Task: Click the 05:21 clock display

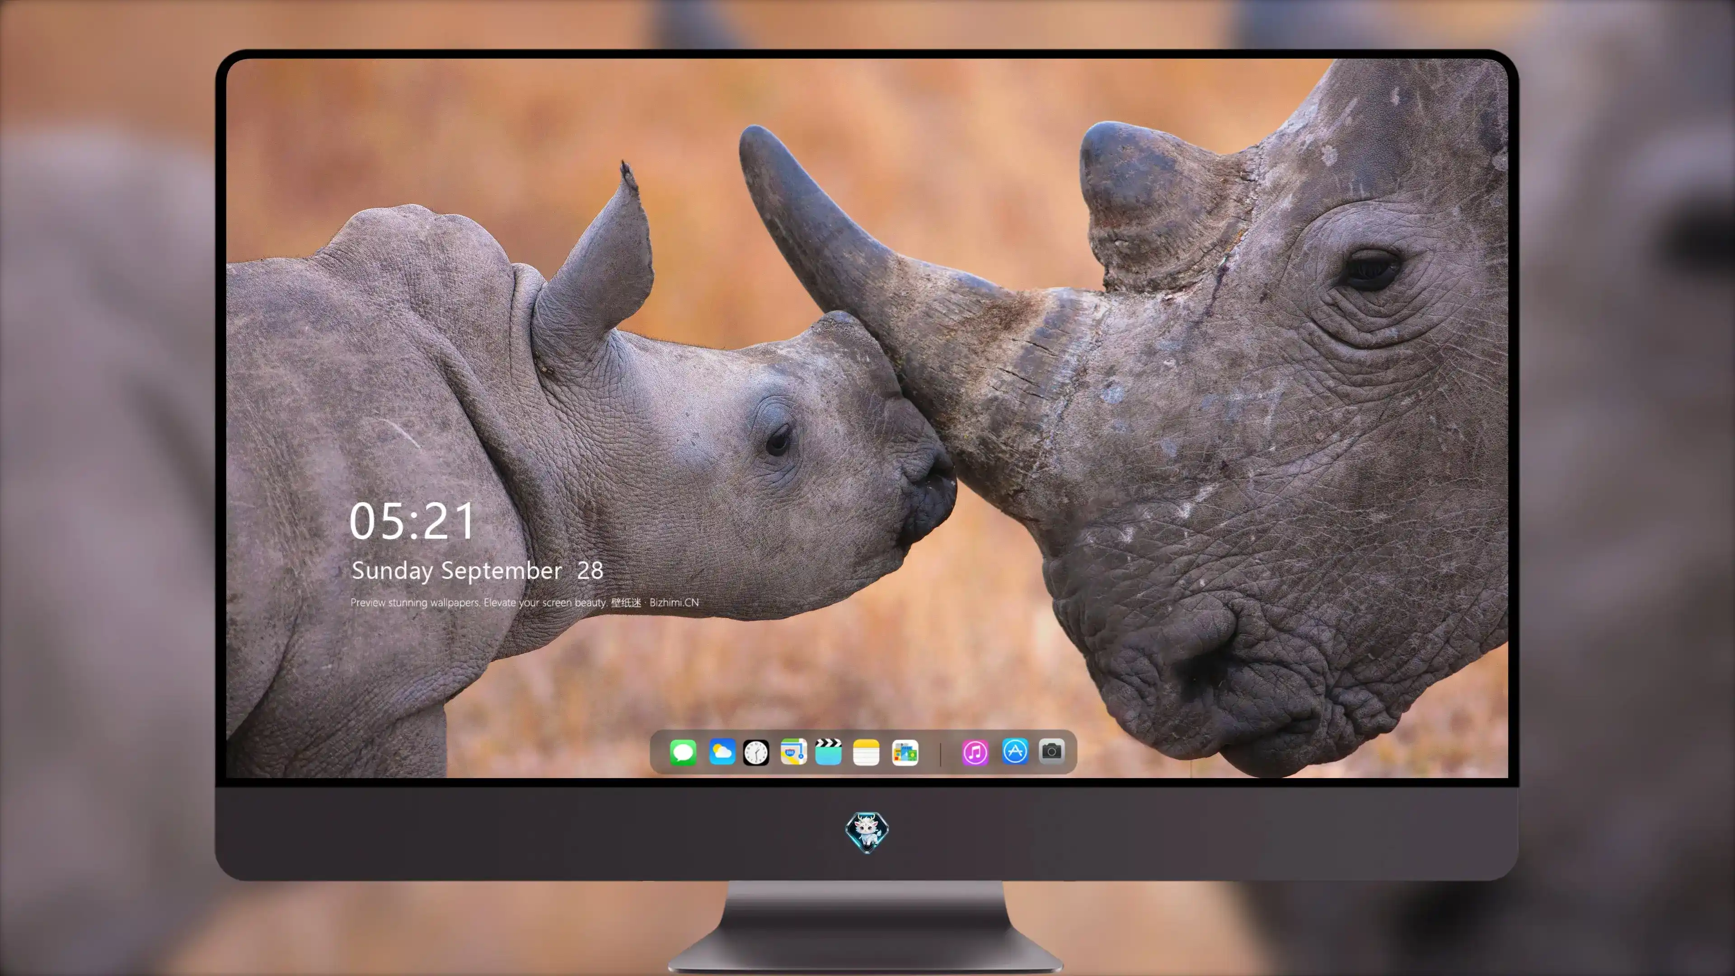Action: 412,521
